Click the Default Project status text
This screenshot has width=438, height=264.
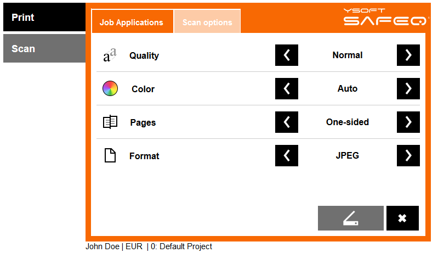click(181, 246)
